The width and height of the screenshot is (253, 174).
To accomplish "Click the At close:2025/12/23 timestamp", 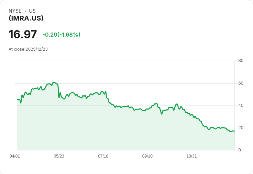I will click(28, 49).
